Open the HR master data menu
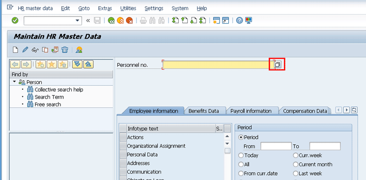The width and height of the screenshot is (366, 180). (35, 8)
